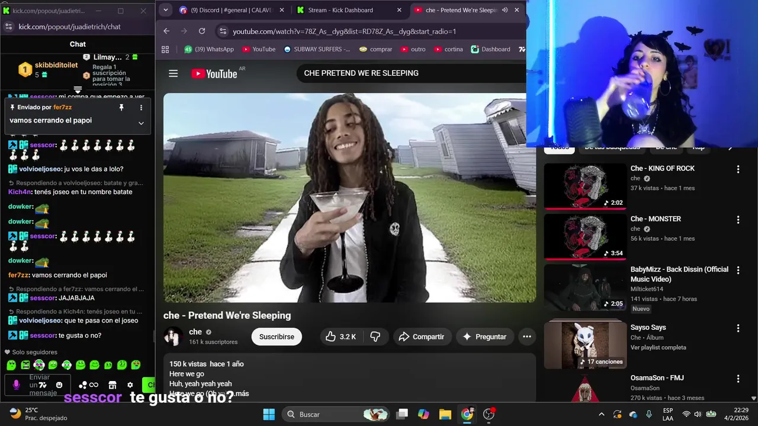
Task: Open Chrome tab search dropdown arrow
Action: pos(166,10)
